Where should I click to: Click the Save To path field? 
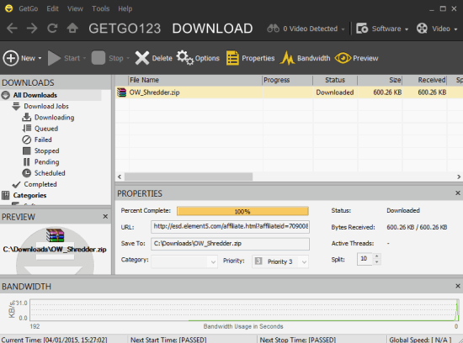[x=230, y=244]
